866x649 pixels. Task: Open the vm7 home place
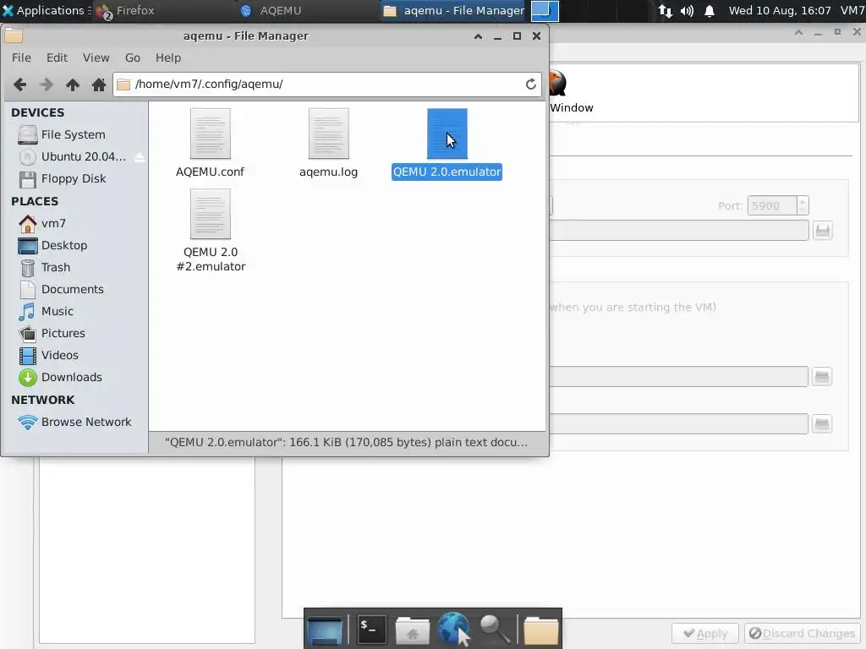(x=53, y=223)
